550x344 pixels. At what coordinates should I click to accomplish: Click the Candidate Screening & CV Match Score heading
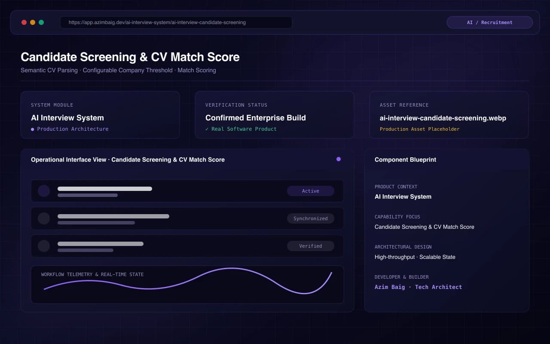coord(130,57)
